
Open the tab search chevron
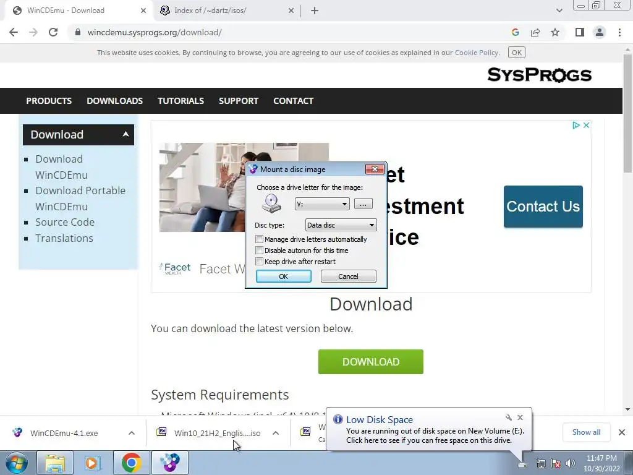point(559,11)
